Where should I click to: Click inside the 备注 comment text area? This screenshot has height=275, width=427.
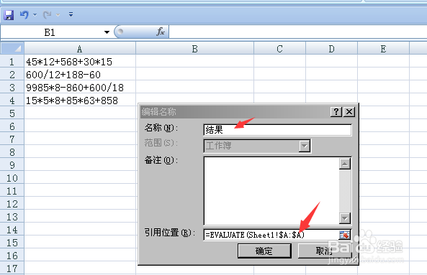click(271, 191)
